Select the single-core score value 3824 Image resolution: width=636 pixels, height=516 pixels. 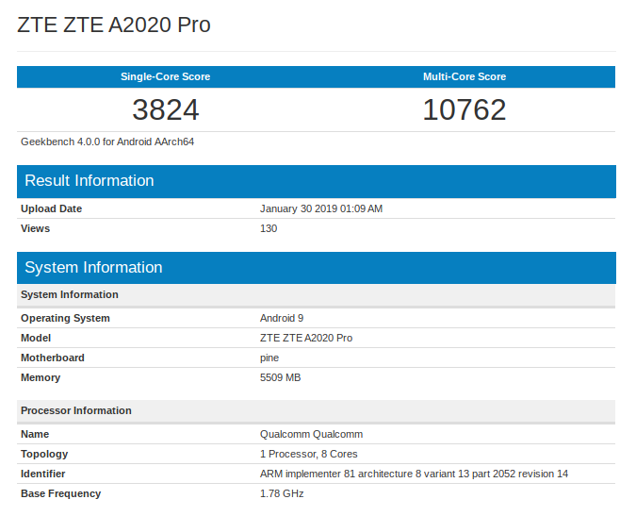[165, 109]
